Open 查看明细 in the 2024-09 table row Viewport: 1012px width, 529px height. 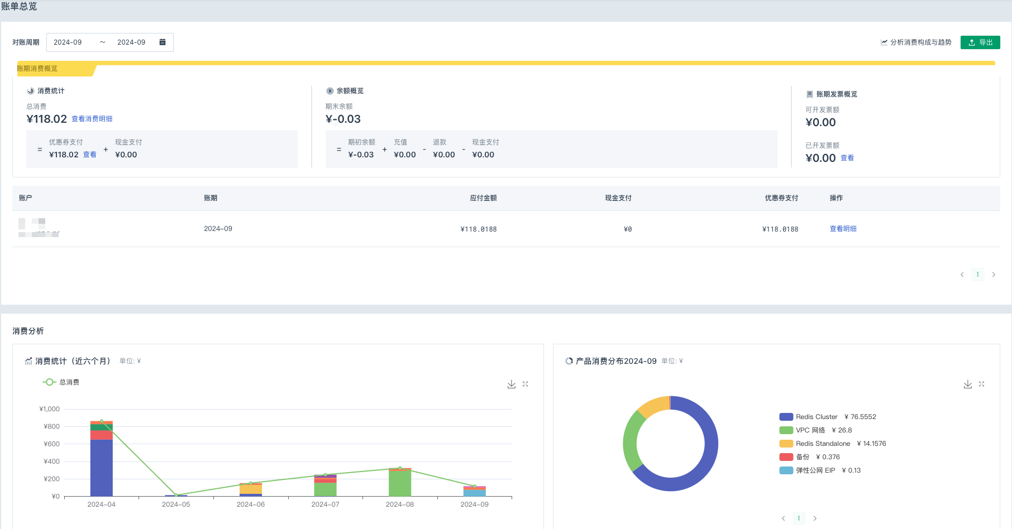(x=843, y=229)
